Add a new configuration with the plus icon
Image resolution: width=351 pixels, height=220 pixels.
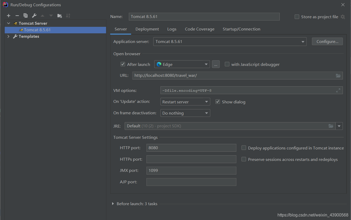9,16
